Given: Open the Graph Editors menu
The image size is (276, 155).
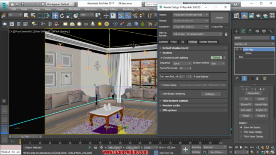Looking at the screenshot, I should 110,9.
